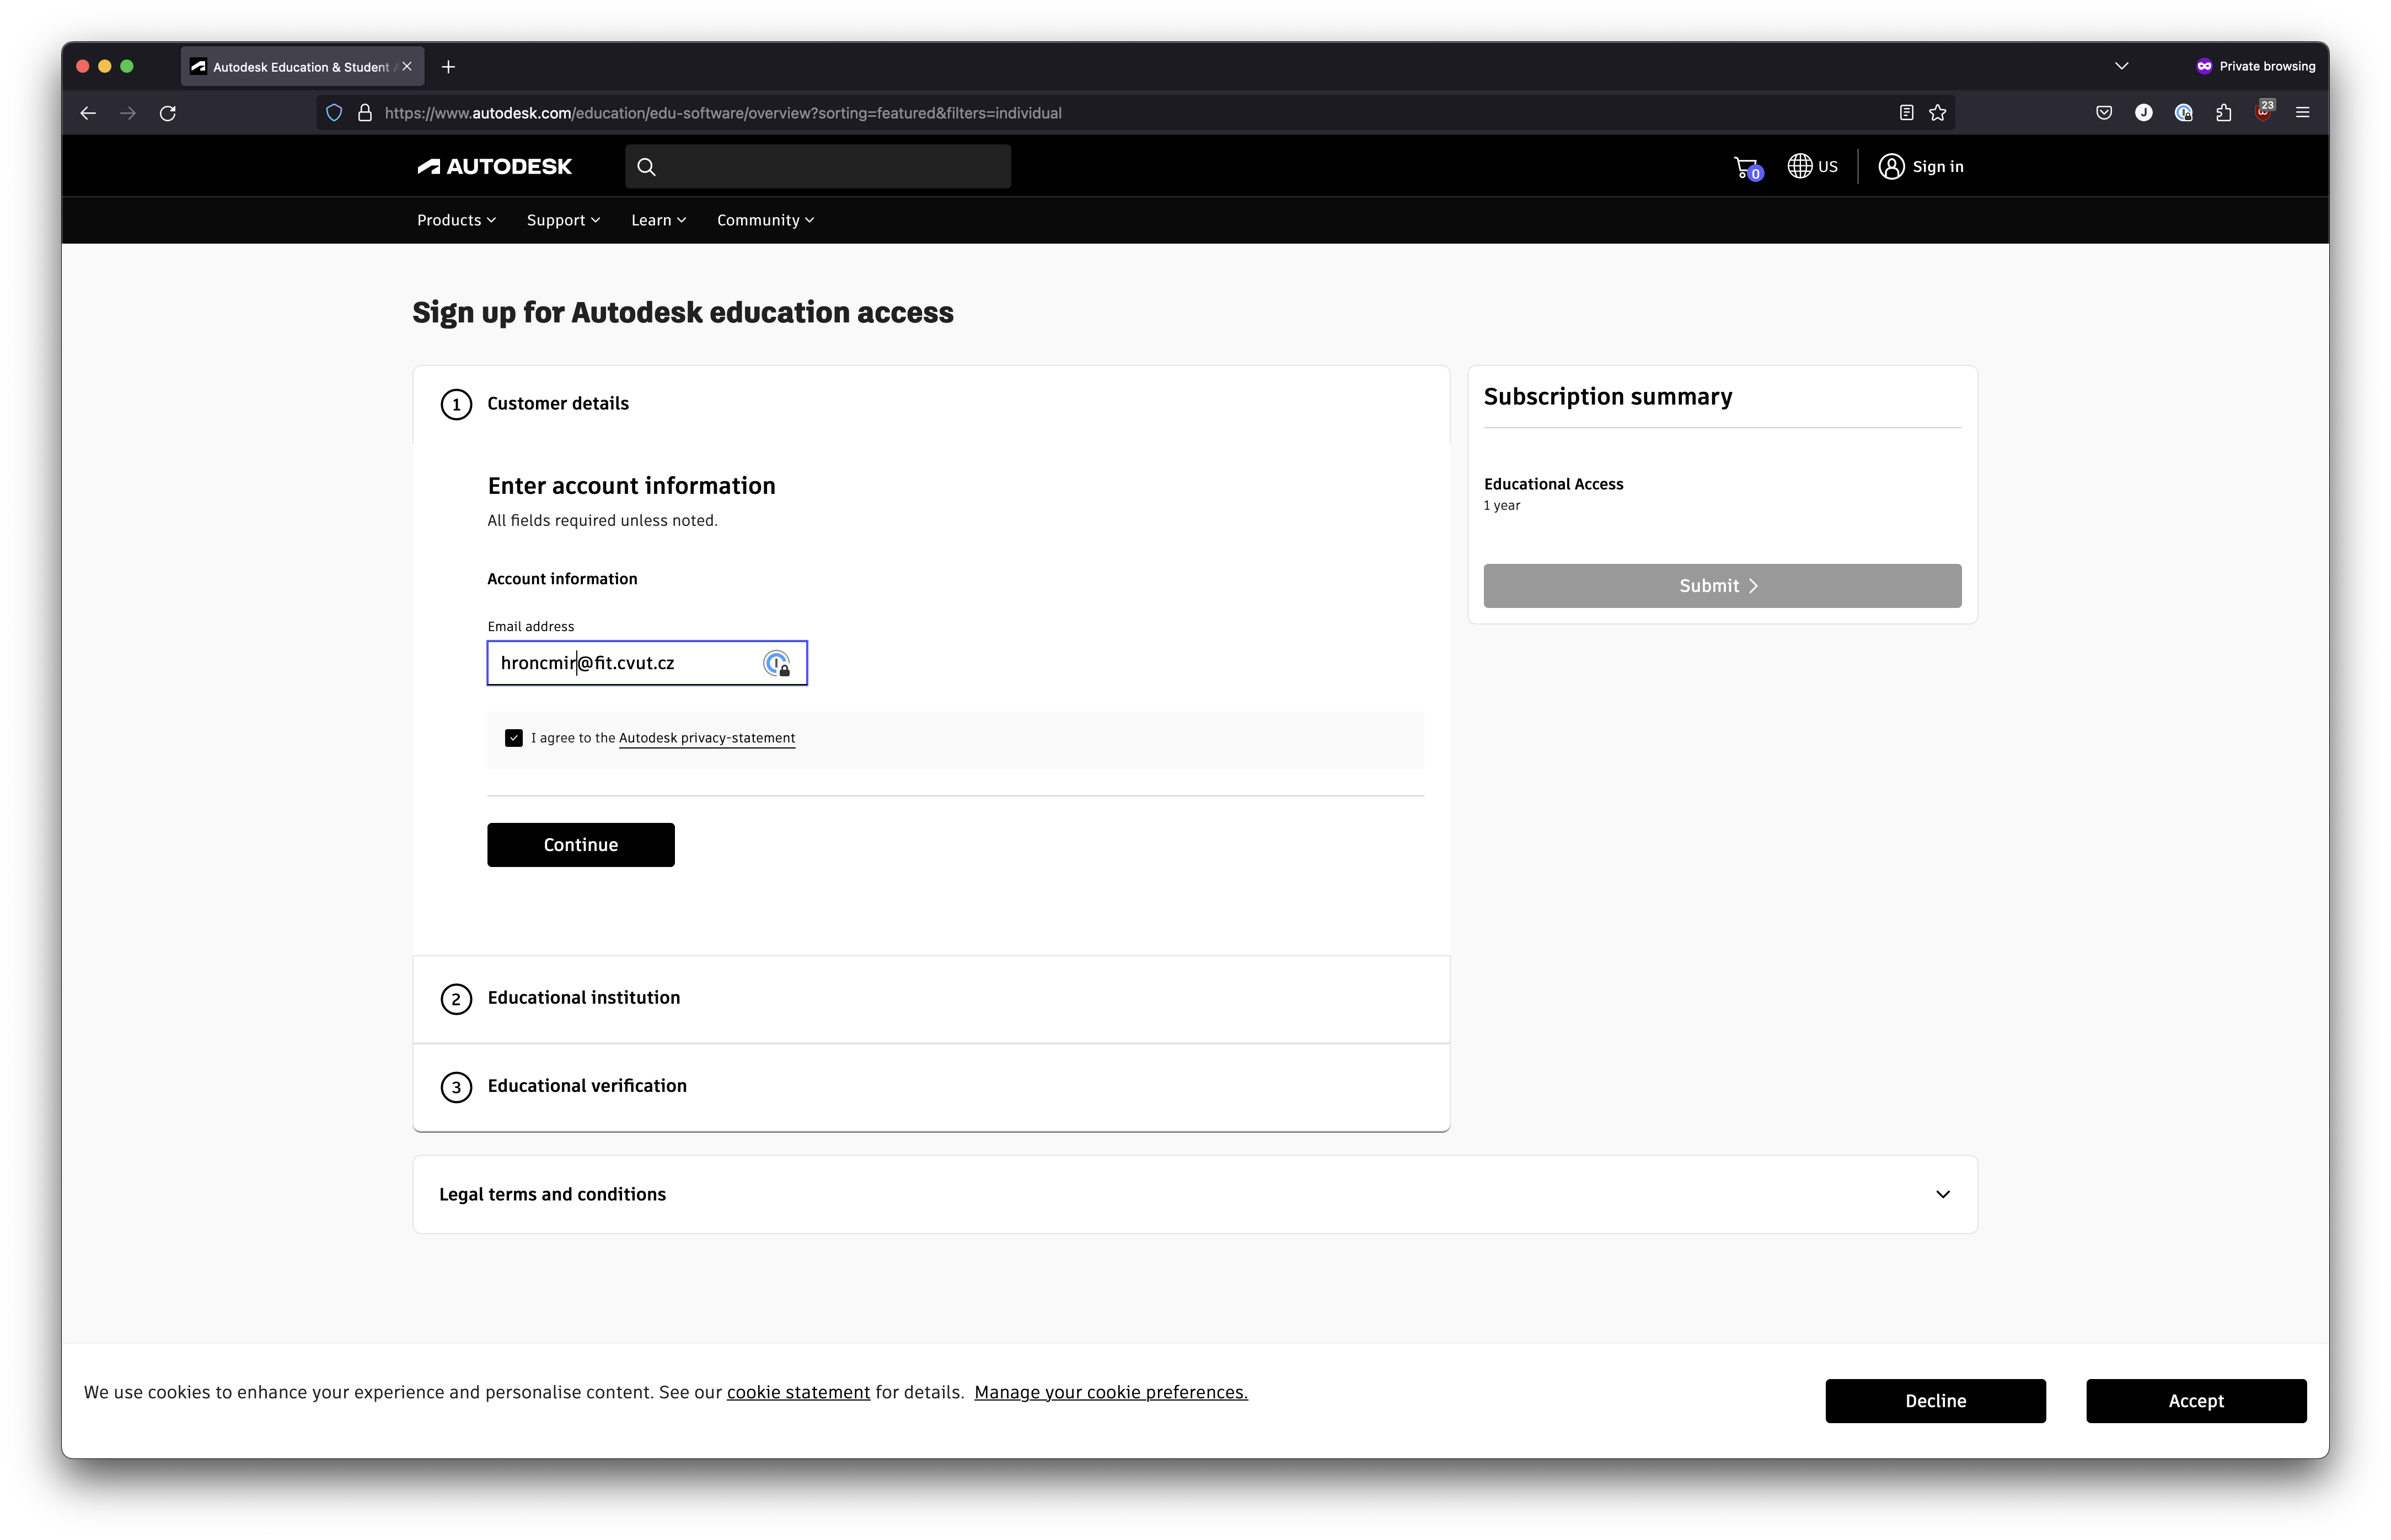Screen dimensions: 2391x1540
Task: Open the Community dropdown menu
Action: point(765,220)
